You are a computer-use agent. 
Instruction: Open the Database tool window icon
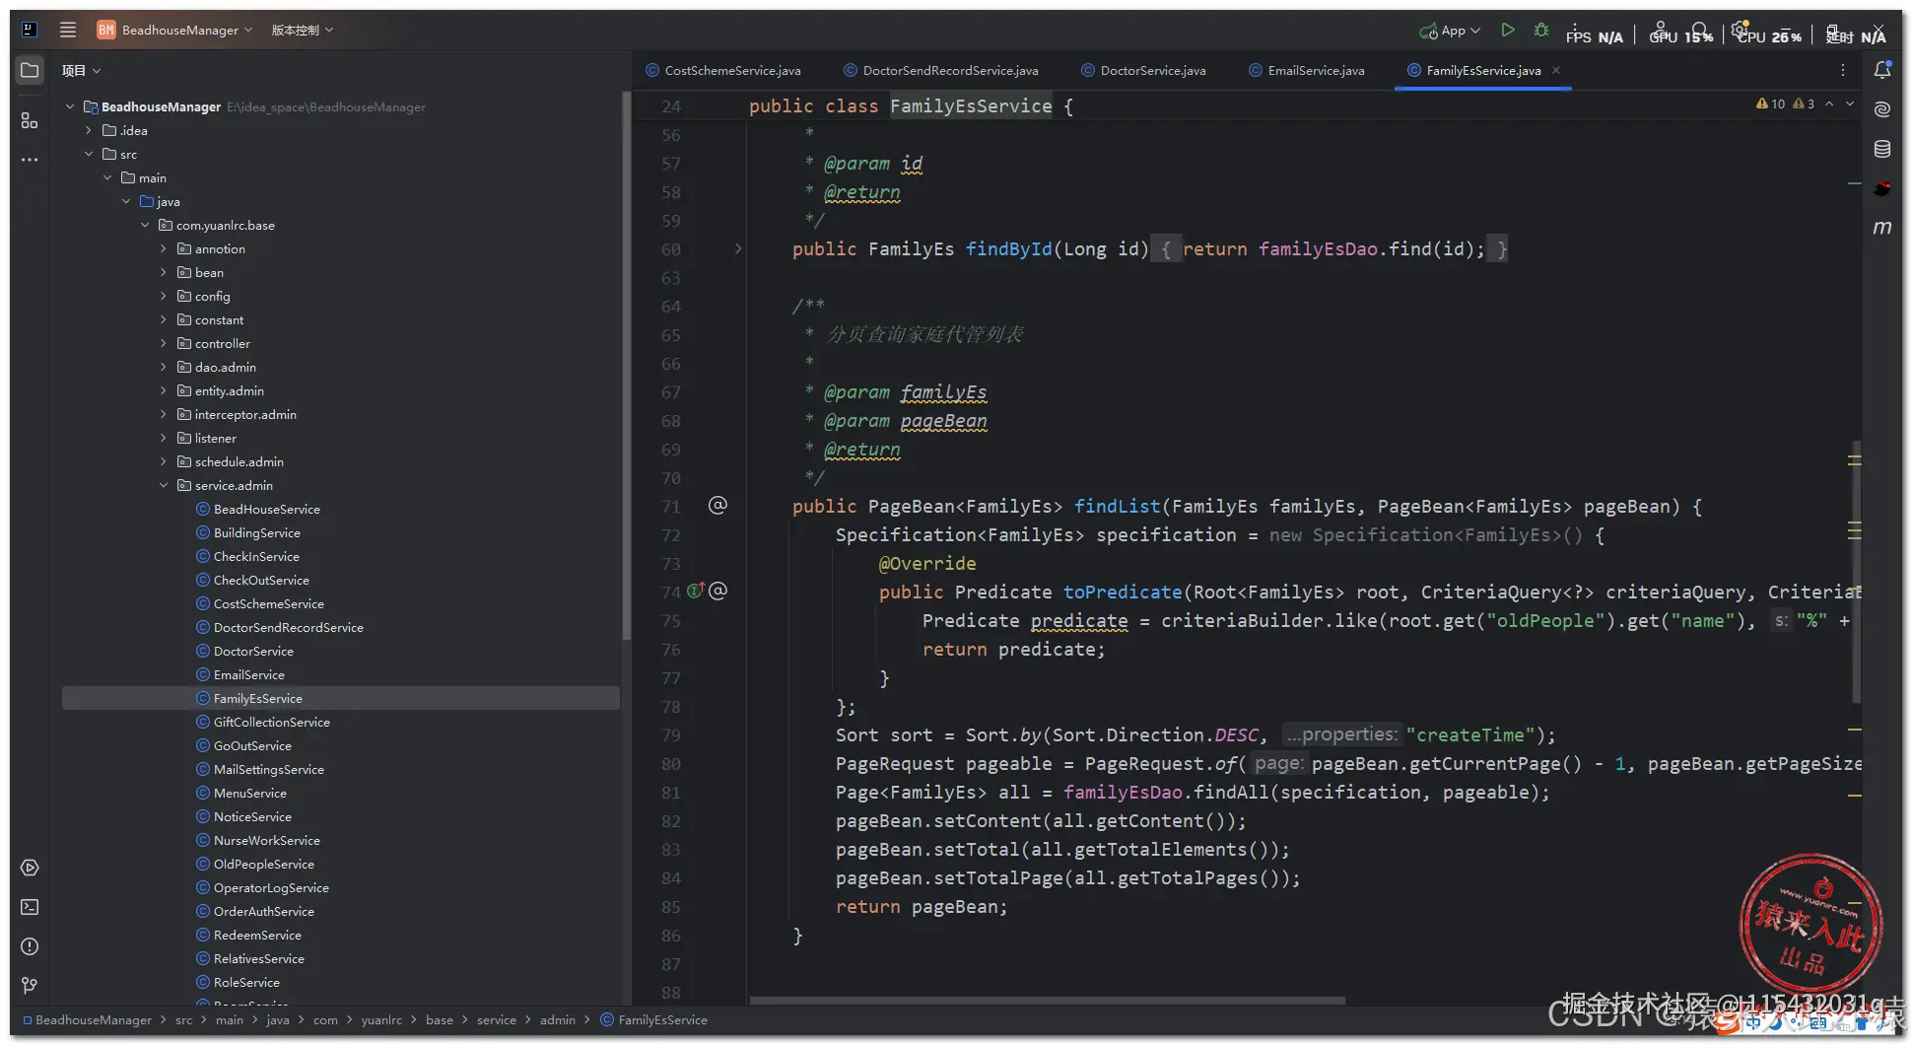coord(1881,149)
